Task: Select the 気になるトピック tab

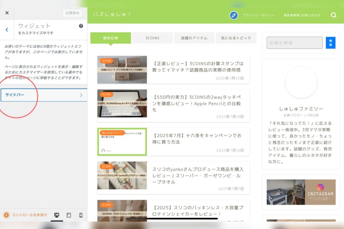Action: pos(236,38)
